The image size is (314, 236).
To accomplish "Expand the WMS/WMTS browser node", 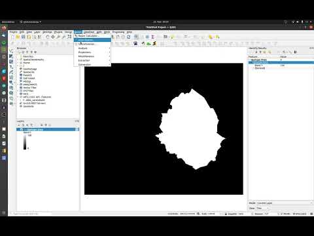I will (x=18, y=85).
